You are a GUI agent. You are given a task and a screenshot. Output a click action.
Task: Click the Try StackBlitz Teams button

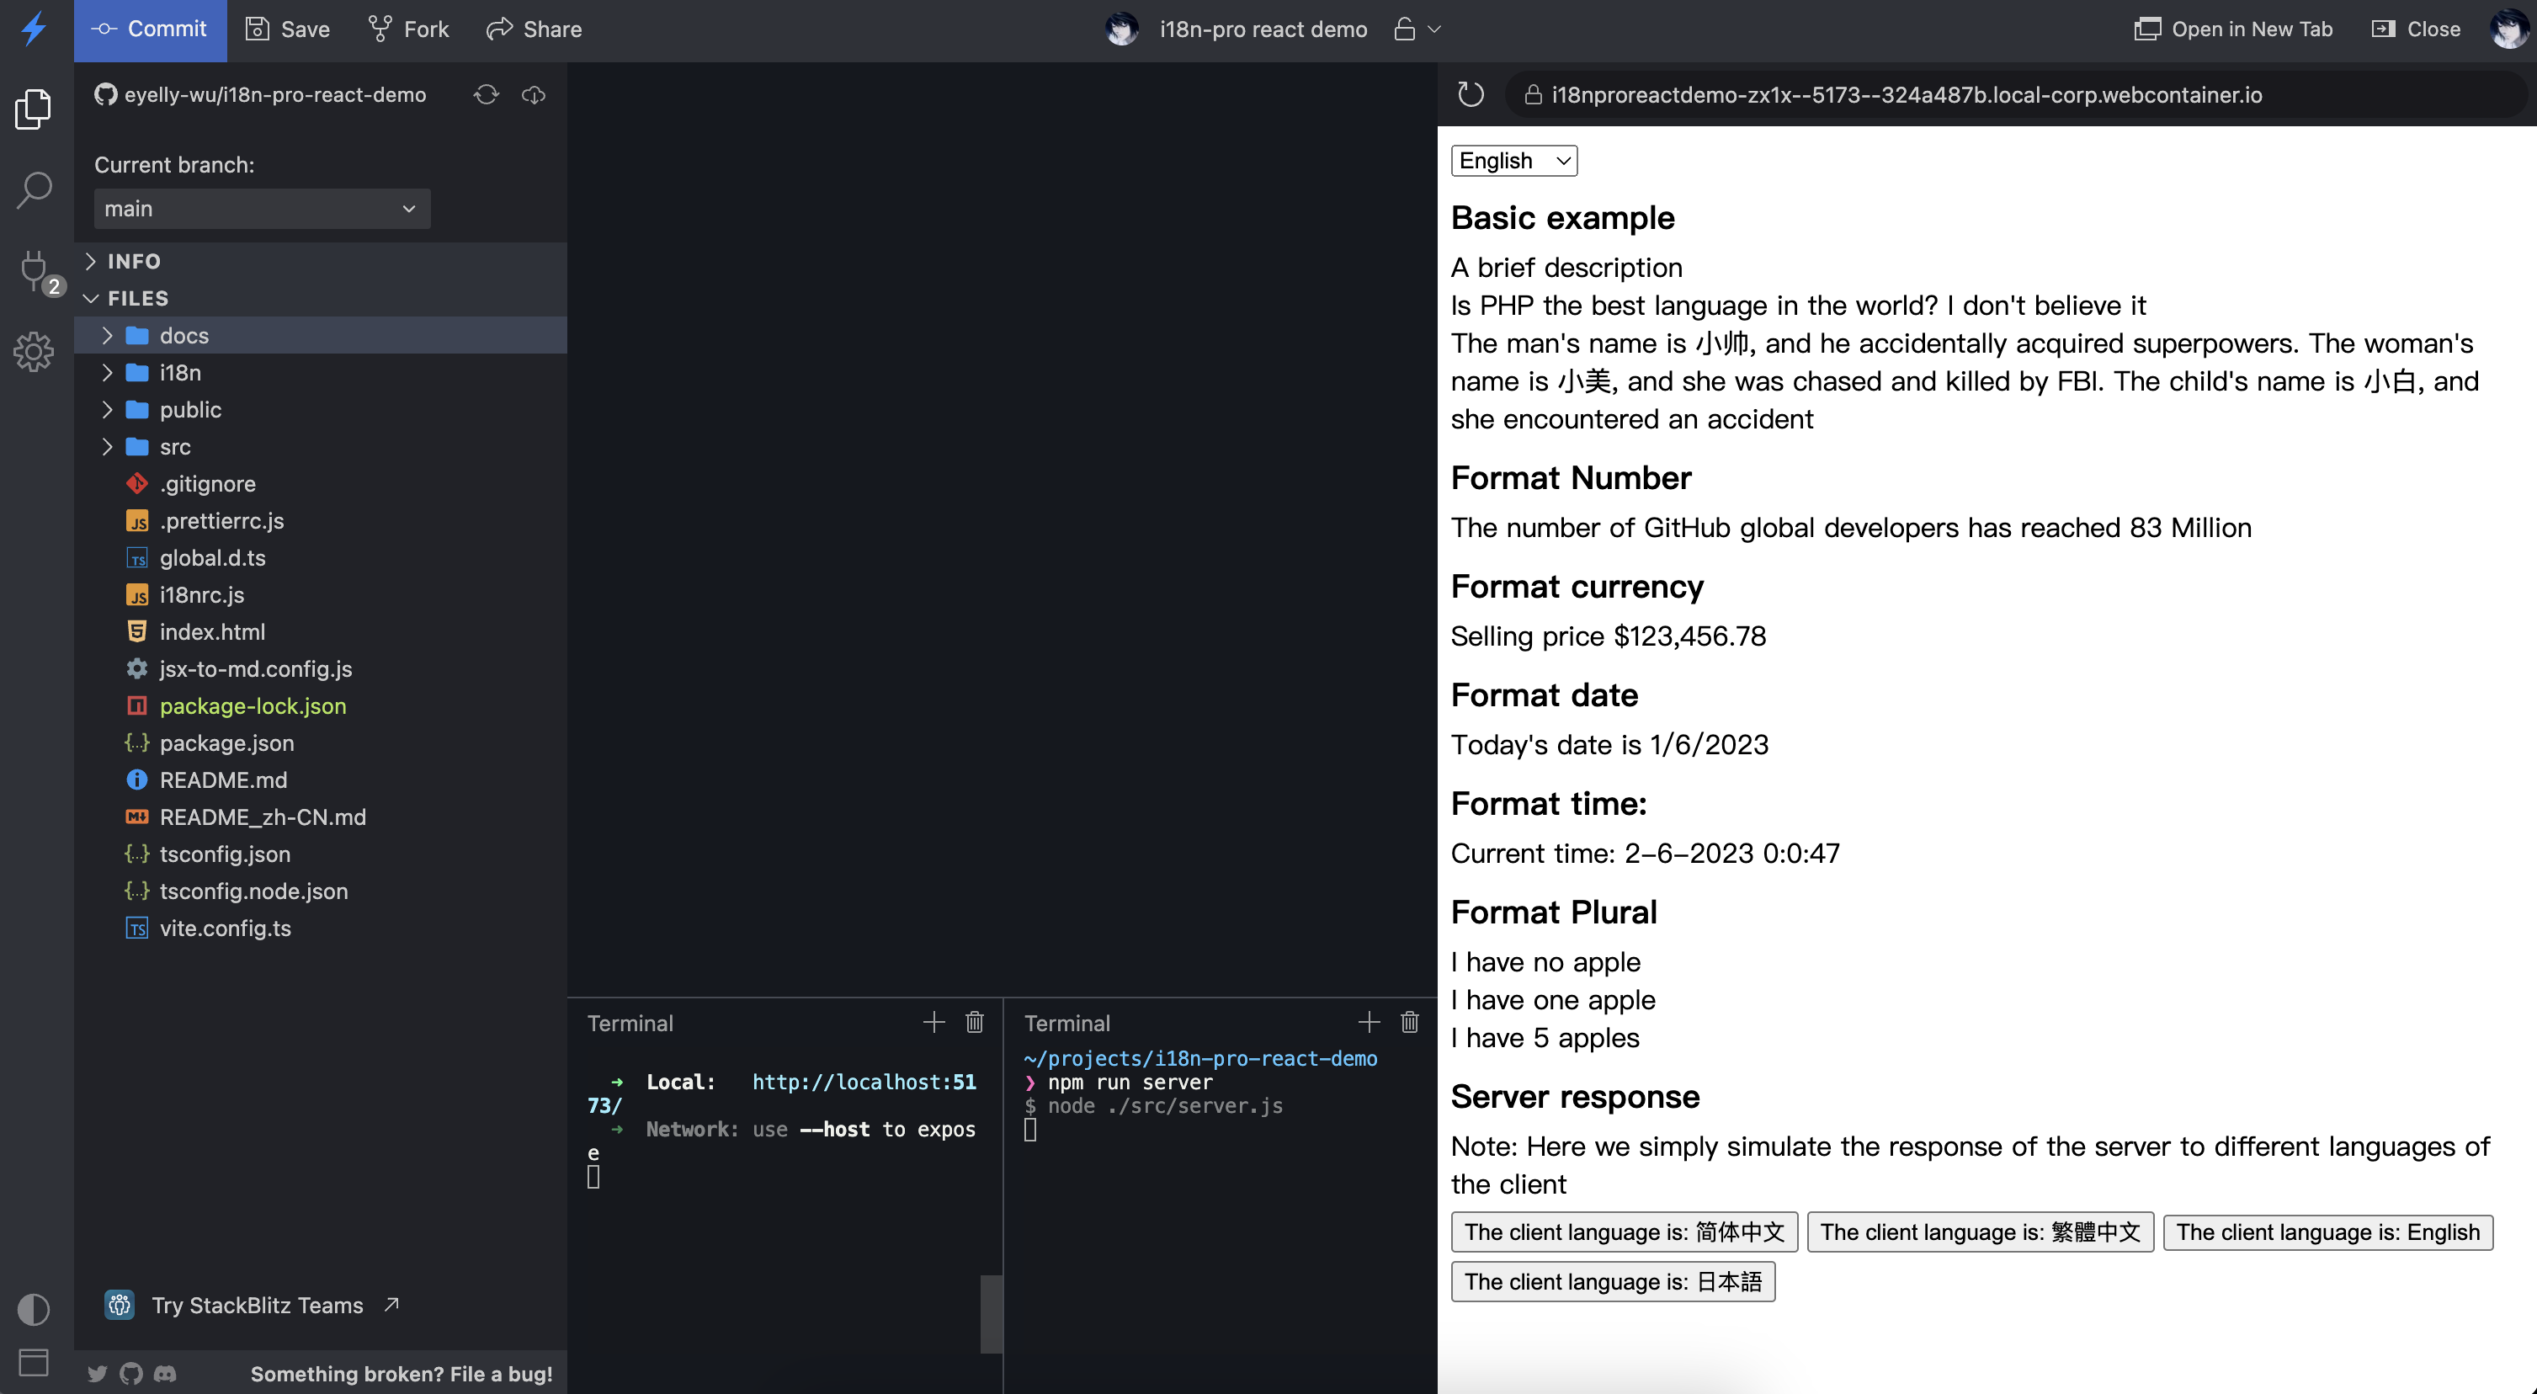tap(256, 1305)
